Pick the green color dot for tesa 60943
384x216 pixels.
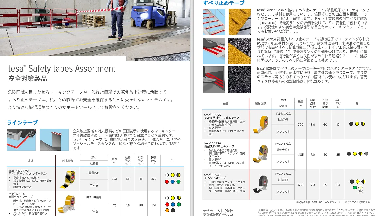355,188
